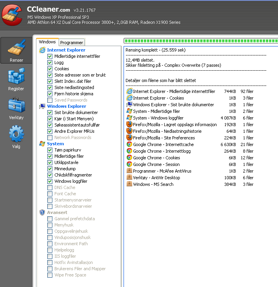Click the Avansert shield icon
278x287 pixels.
[42, 212]
